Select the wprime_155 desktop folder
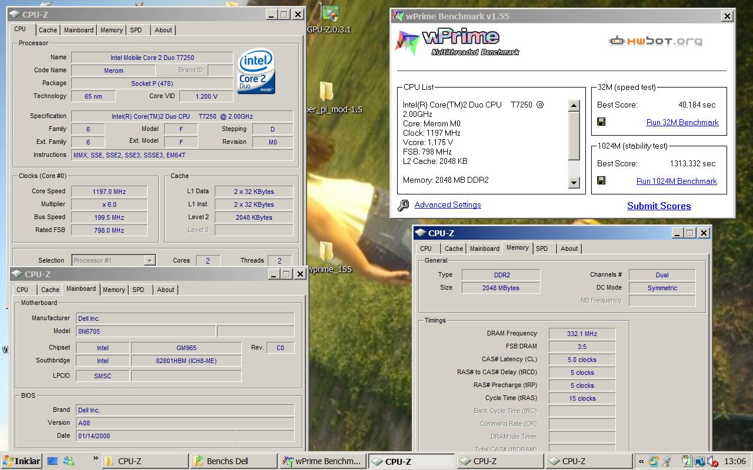753x470 pixels. [328, 258]
